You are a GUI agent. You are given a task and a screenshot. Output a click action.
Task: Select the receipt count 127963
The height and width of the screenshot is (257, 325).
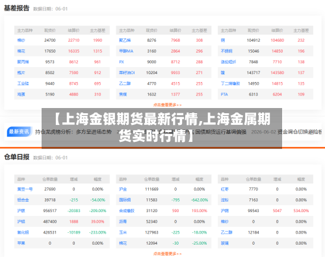pyautogui.click(x=151, y=232)
